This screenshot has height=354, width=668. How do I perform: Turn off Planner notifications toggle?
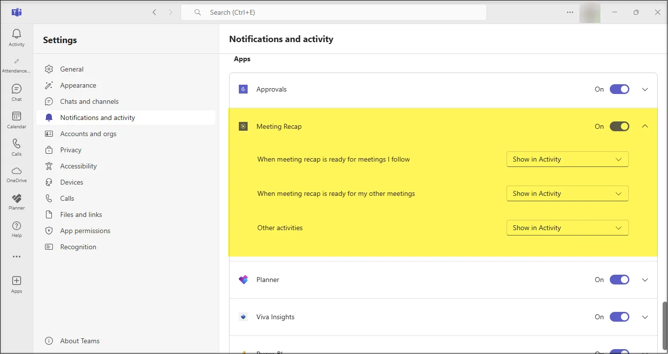coord(620,280)
